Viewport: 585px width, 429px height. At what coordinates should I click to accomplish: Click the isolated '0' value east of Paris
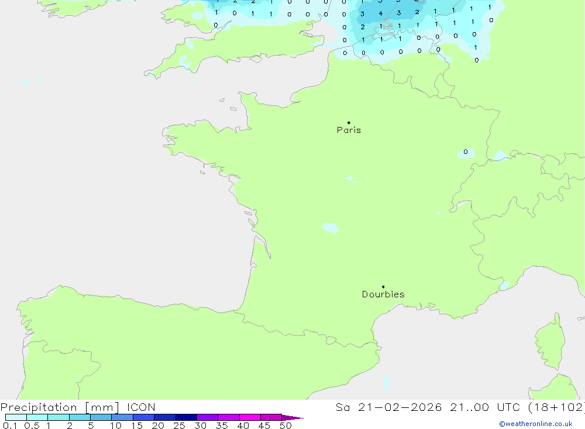[465, 152]
